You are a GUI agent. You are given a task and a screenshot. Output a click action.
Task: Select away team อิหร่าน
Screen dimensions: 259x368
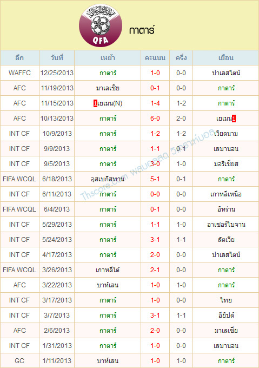[226, 209]
